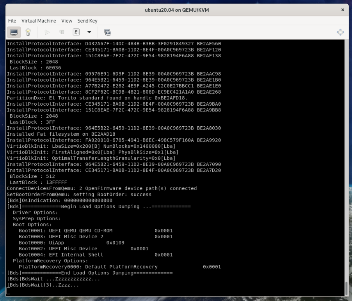Click the terminal cursor block

[x=8, y=291]
